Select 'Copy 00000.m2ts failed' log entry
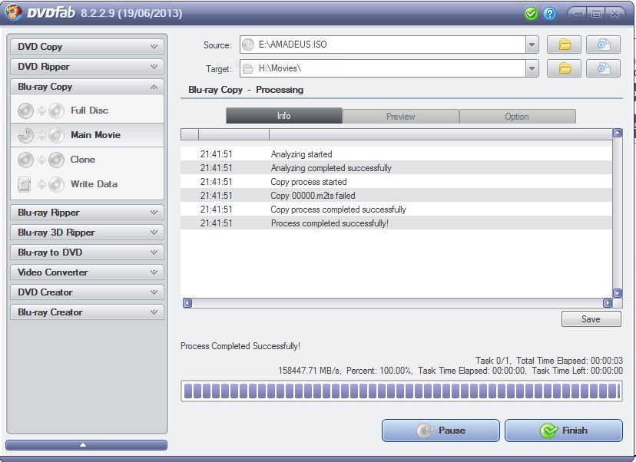 396,196
